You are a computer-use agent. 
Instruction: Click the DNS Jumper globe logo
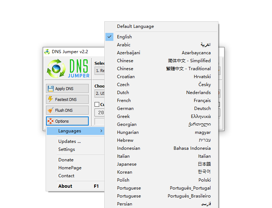coord(57,69)
